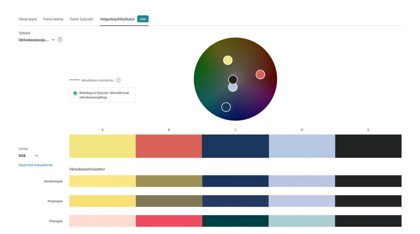Viewport: 420px width, 234px height.
Task: Expand the Värisokeussuoja tool dropdown
Action: pos(53,40)
